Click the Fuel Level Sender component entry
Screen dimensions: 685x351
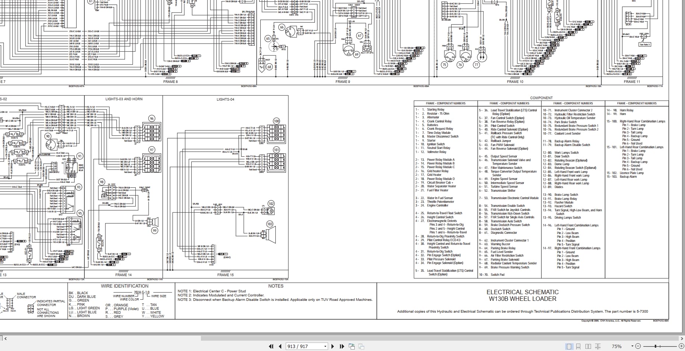pyautogui.click(x=496, y=252)
